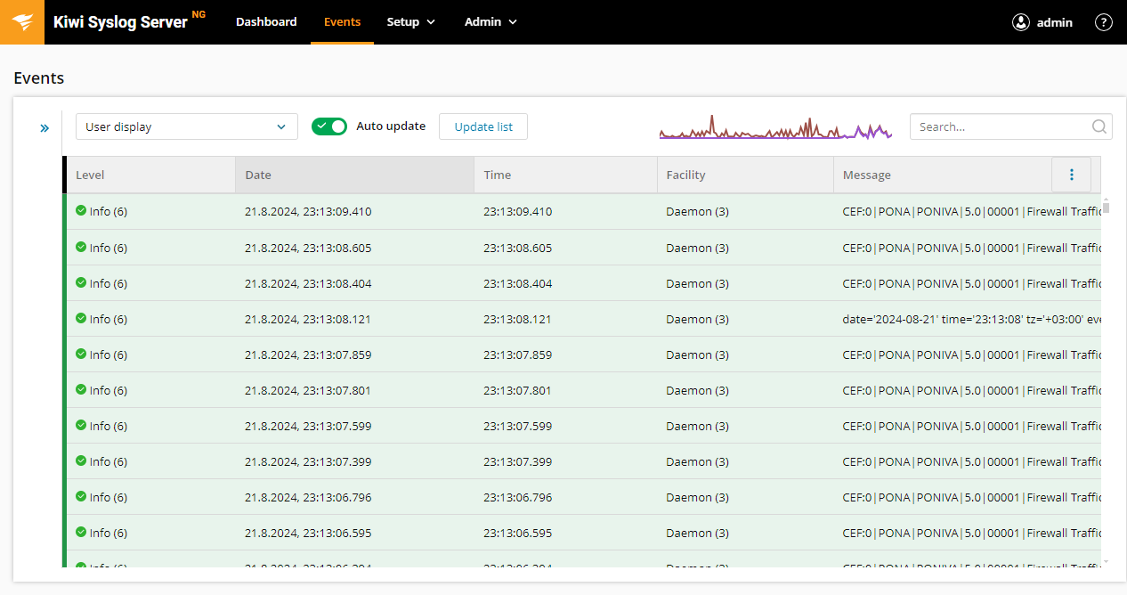Click the status icon of the 23:13:07.399 row
This screenshot has height=595, width=1127.
(81, 461)
